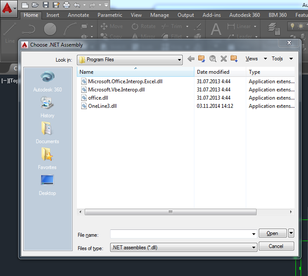Switch to the Parametric ribbon tab
This screenshot has width=308, height=276.
point(110,15)
